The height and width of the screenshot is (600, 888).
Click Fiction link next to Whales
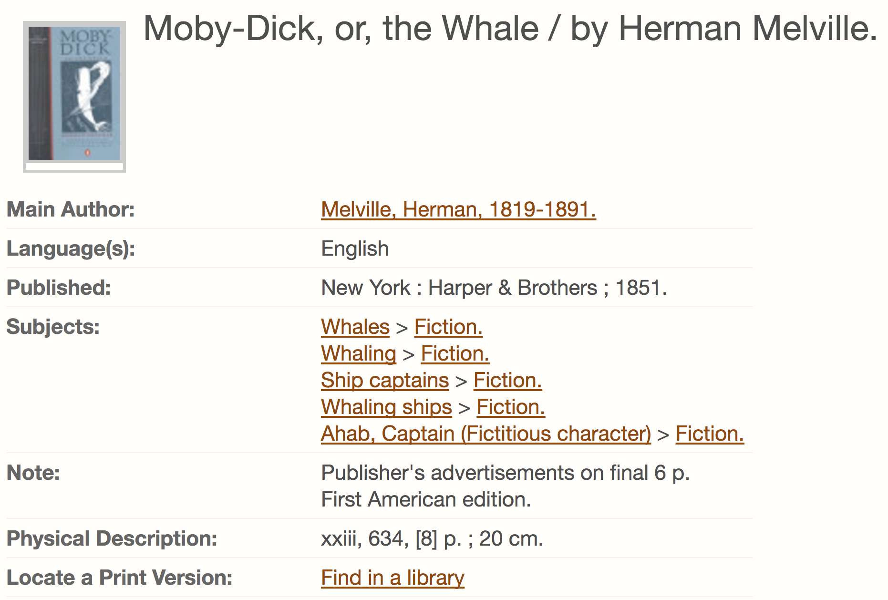[x=448, y=327]
